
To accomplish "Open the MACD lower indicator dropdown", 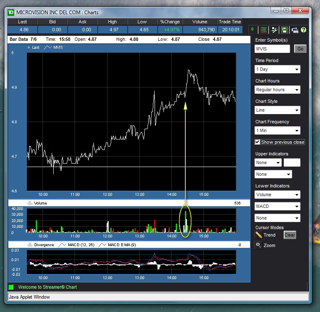I will [277, 206].
